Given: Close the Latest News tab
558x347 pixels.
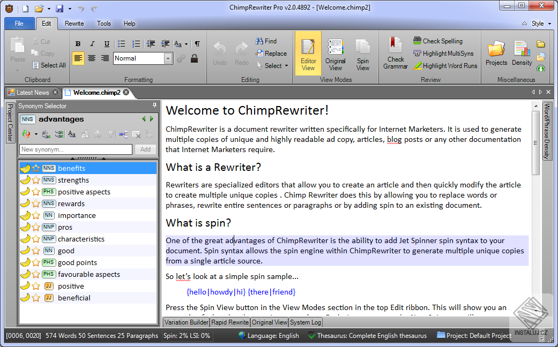Looking at the screenshot, I should pos(55,93).
